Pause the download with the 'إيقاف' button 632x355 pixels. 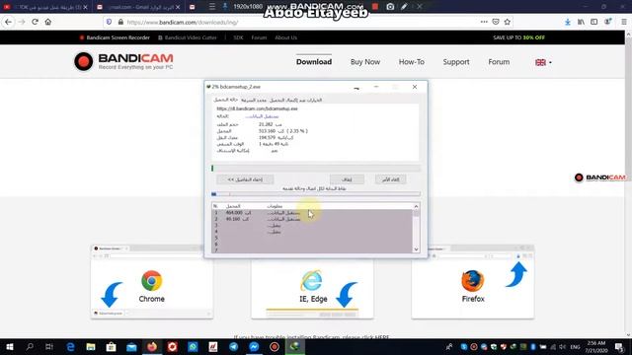click(347, 179)
